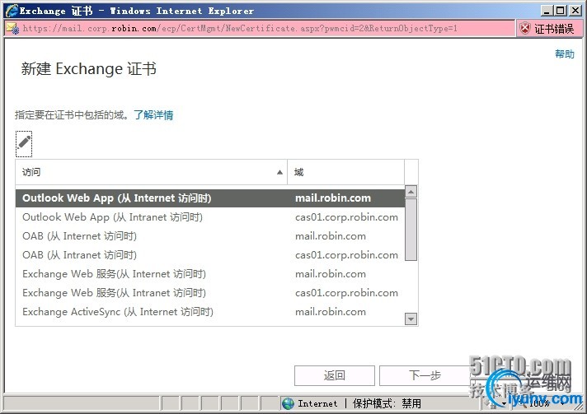Viewport: 587px width, 414px height.
Task: Click the edit pencil icon
Action: 24,144
